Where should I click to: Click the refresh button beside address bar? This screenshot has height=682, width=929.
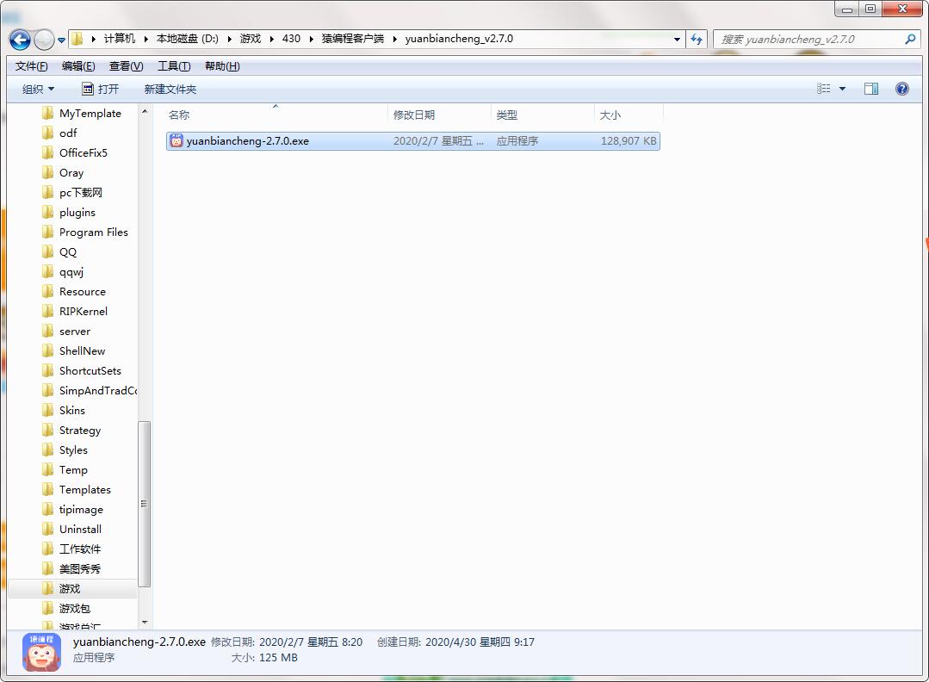pos(697,39)
